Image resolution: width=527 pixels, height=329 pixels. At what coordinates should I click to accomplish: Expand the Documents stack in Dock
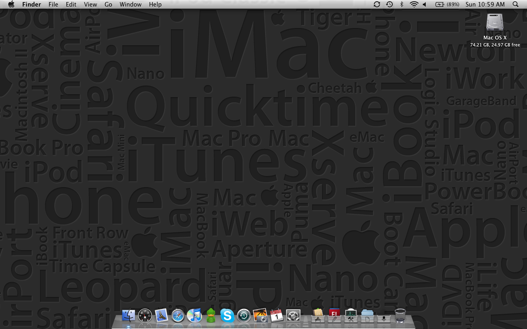click(367, 317)
